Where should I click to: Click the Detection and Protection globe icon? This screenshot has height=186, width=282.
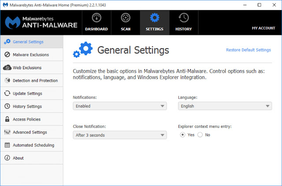(x=7, y=80)
